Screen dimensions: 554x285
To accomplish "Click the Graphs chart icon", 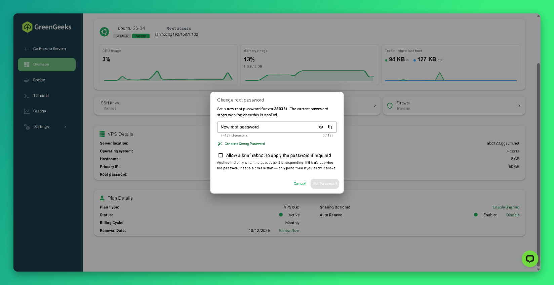I will (x=27, y=111).
